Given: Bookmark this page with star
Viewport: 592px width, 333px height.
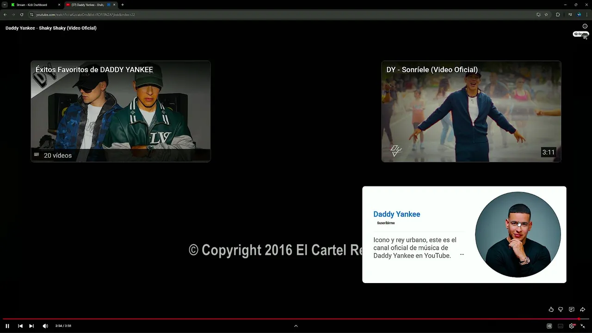Looking at the screenshot, I should pyautogui.click(x=546, y=14).
